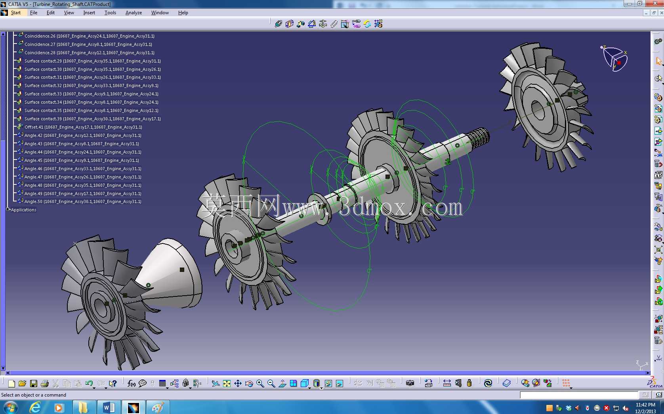Select the Measure Between tool
The width and height of the screenshot is (664, 414).
pos(447,383)
